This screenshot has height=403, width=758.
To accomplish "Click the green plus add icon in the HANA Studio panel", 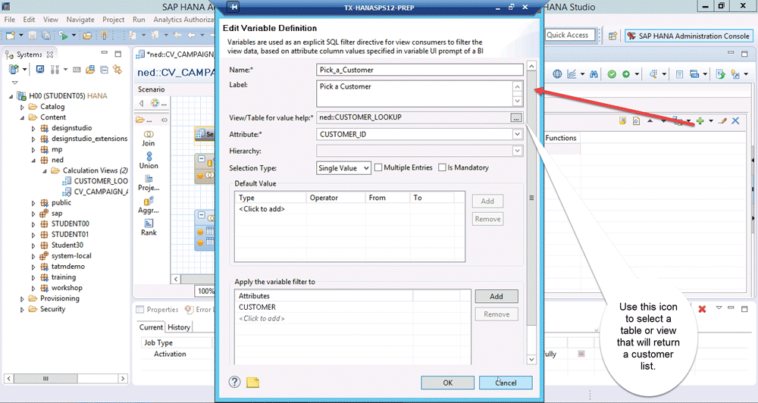I will tap(700, 120).
